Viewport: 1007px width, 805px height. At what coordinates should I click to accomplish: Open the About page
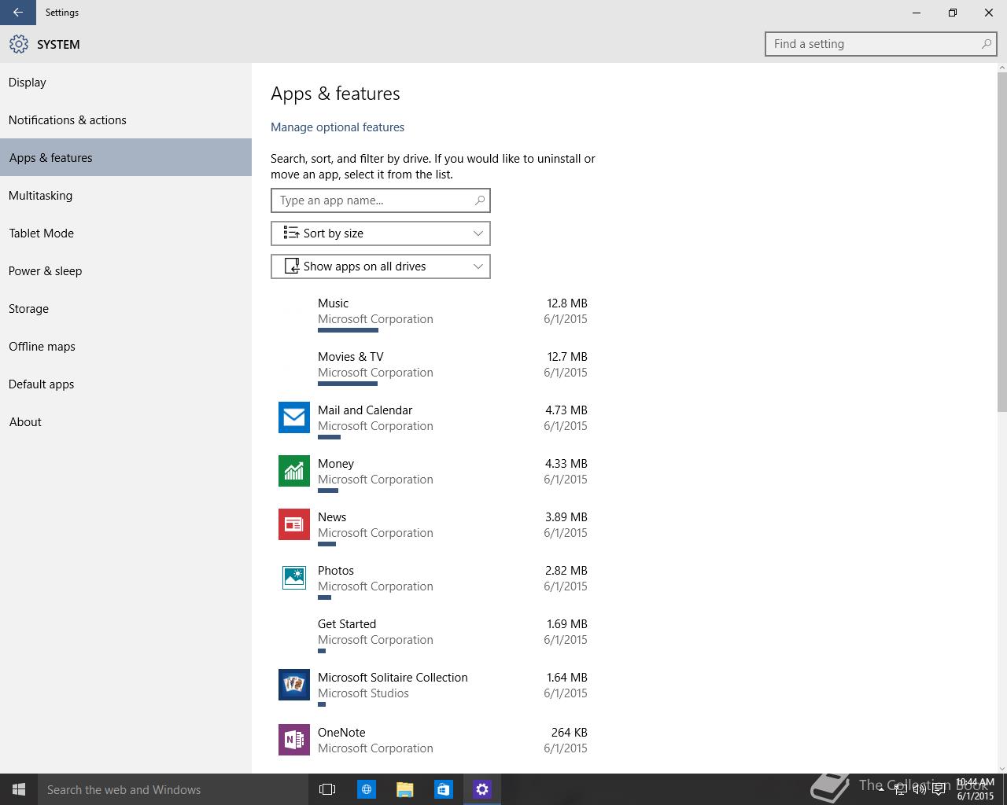pyautogui.click(x=126, y=422)
